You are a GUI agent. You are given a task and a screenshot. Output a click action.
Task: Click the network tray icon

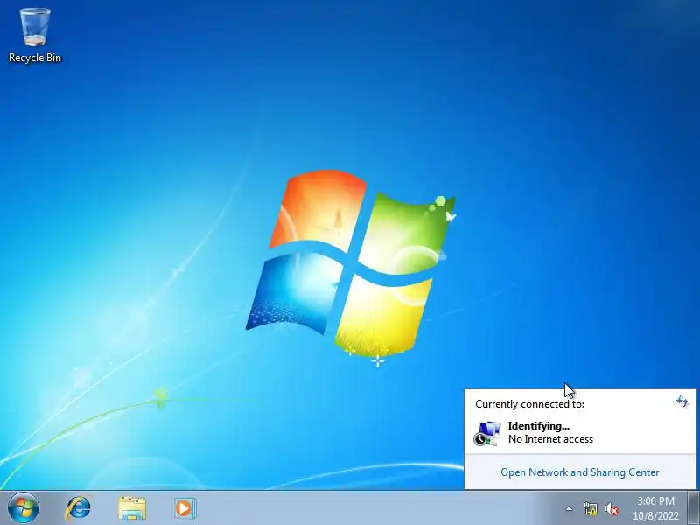590,508
